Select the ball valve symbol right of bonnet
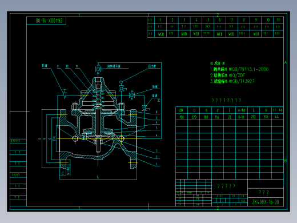This screenshot has width=297, height=223. [132, 95]
